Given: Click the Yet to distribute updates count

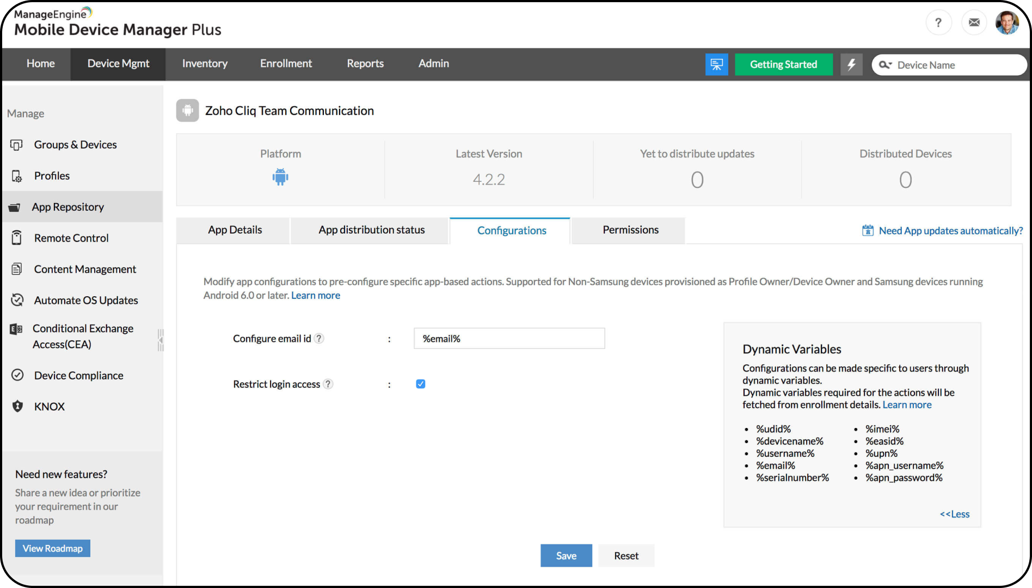Looking at the screenshot, I should 697,180.
